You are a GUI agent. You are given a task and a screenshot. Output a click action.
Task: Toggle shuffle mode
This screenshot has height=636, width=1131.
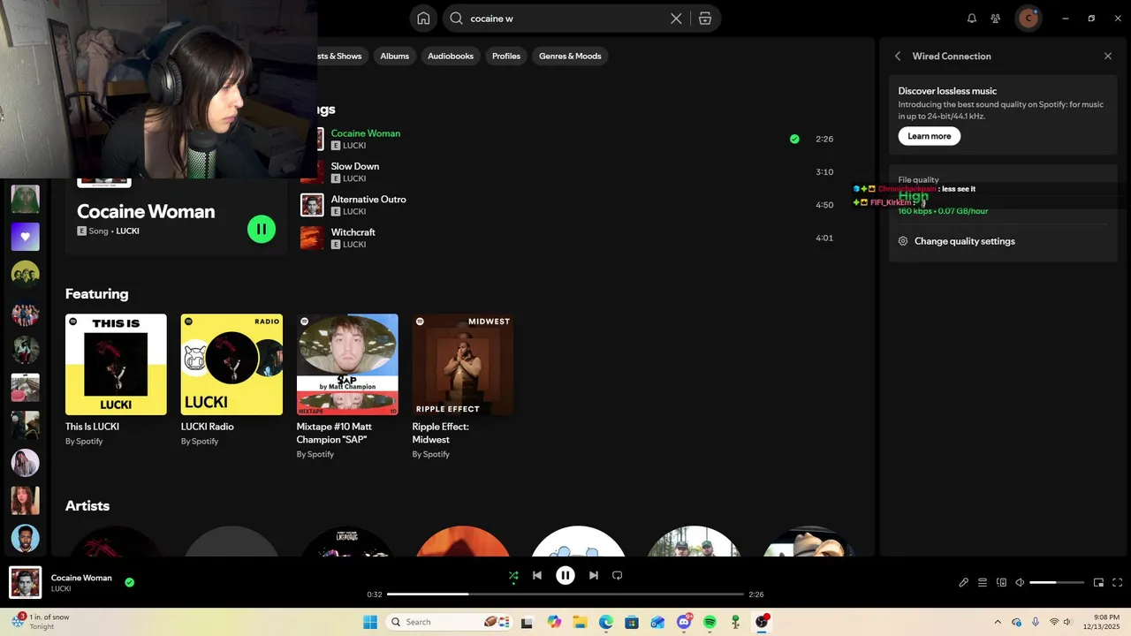point(513,576)
